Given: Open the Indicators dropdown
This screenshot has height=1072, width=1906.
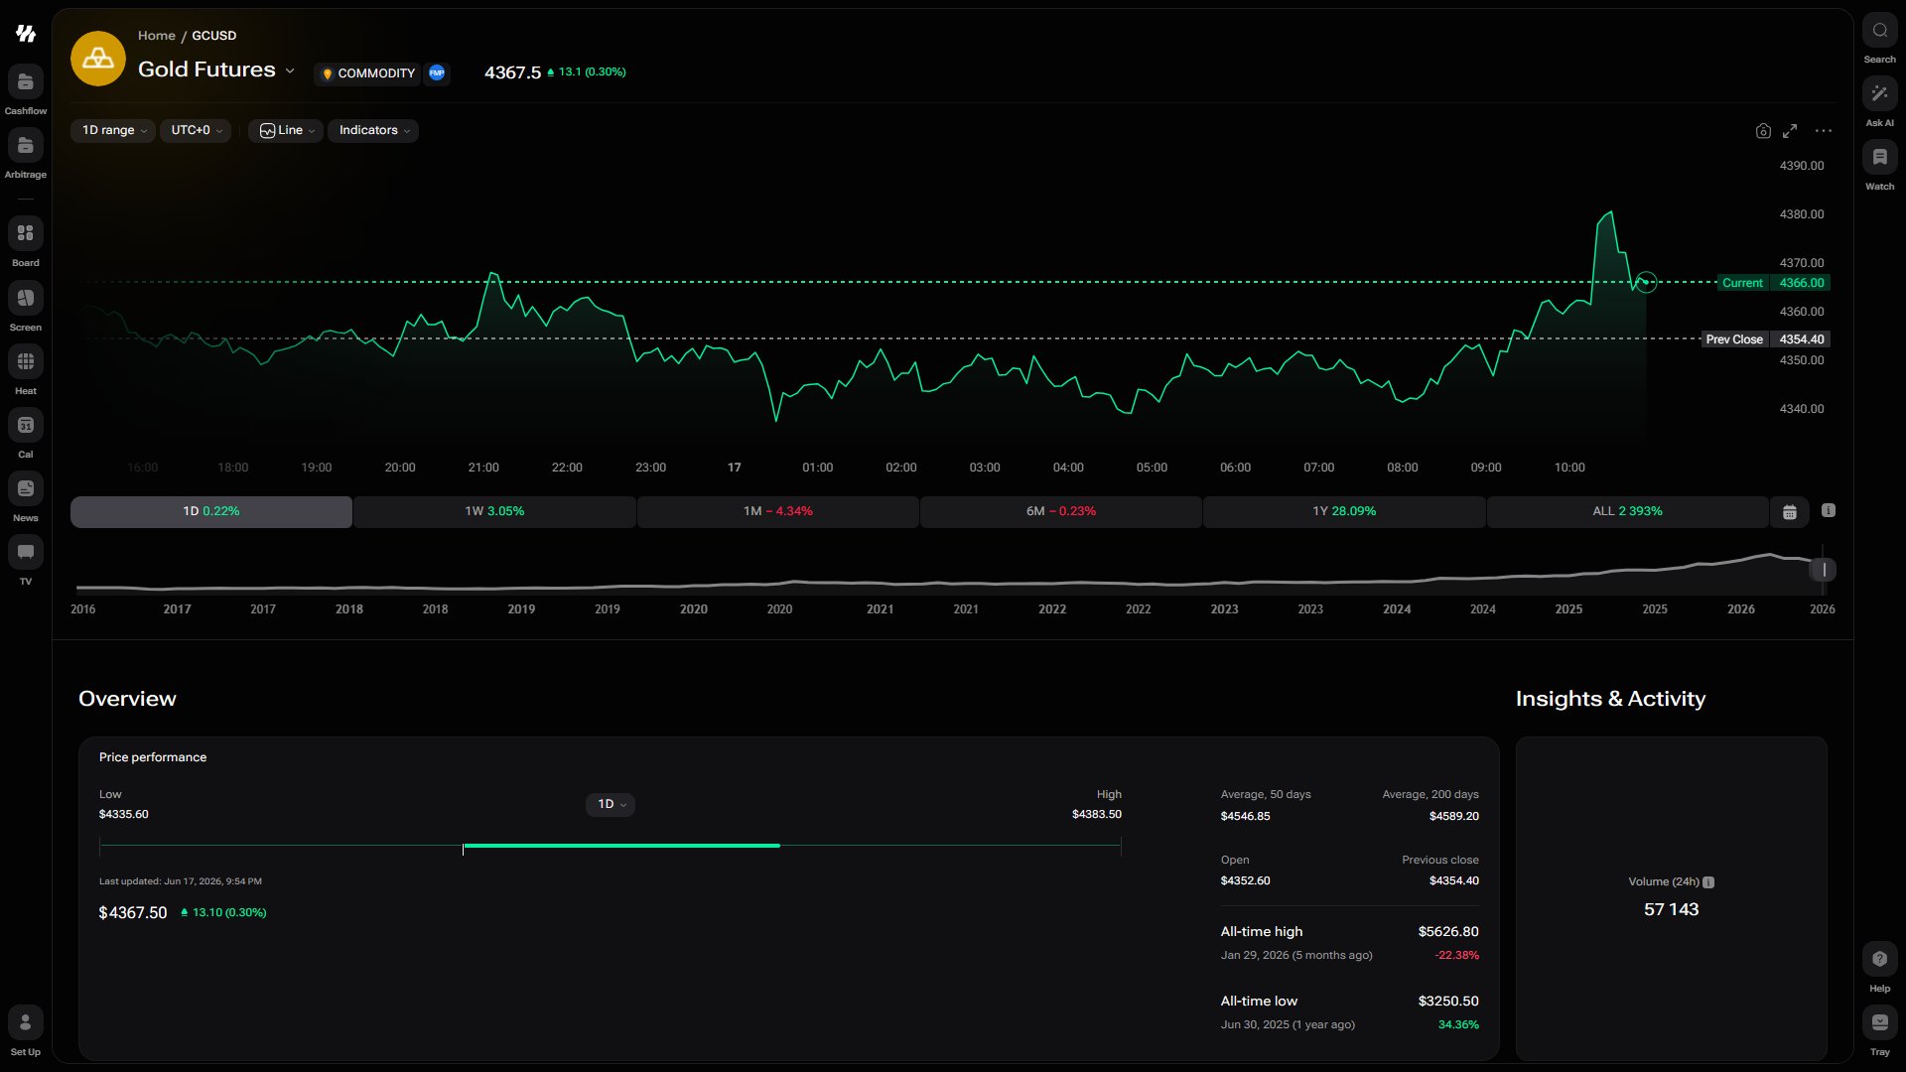Looking at the screenshot, I should pyautogui.click(x=373, y=130).
